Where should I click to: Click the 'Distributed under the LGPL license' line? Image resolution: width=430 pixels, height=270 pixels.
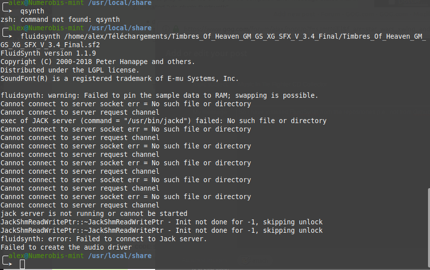[x=70, y=70]
